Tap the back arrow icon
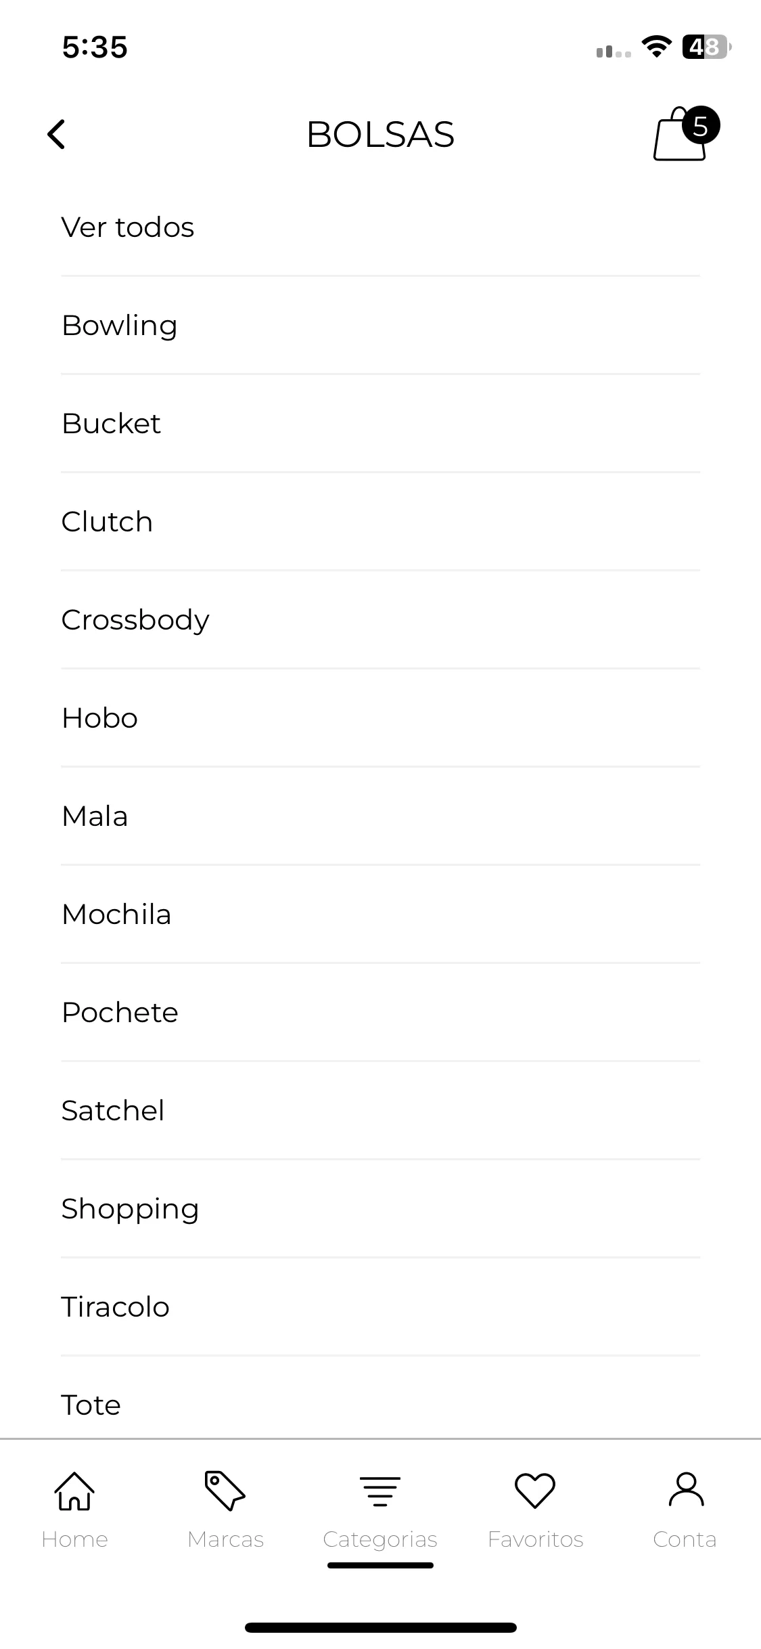Image resolution: width=761 pixels, height=1649 pixels. 56,134
